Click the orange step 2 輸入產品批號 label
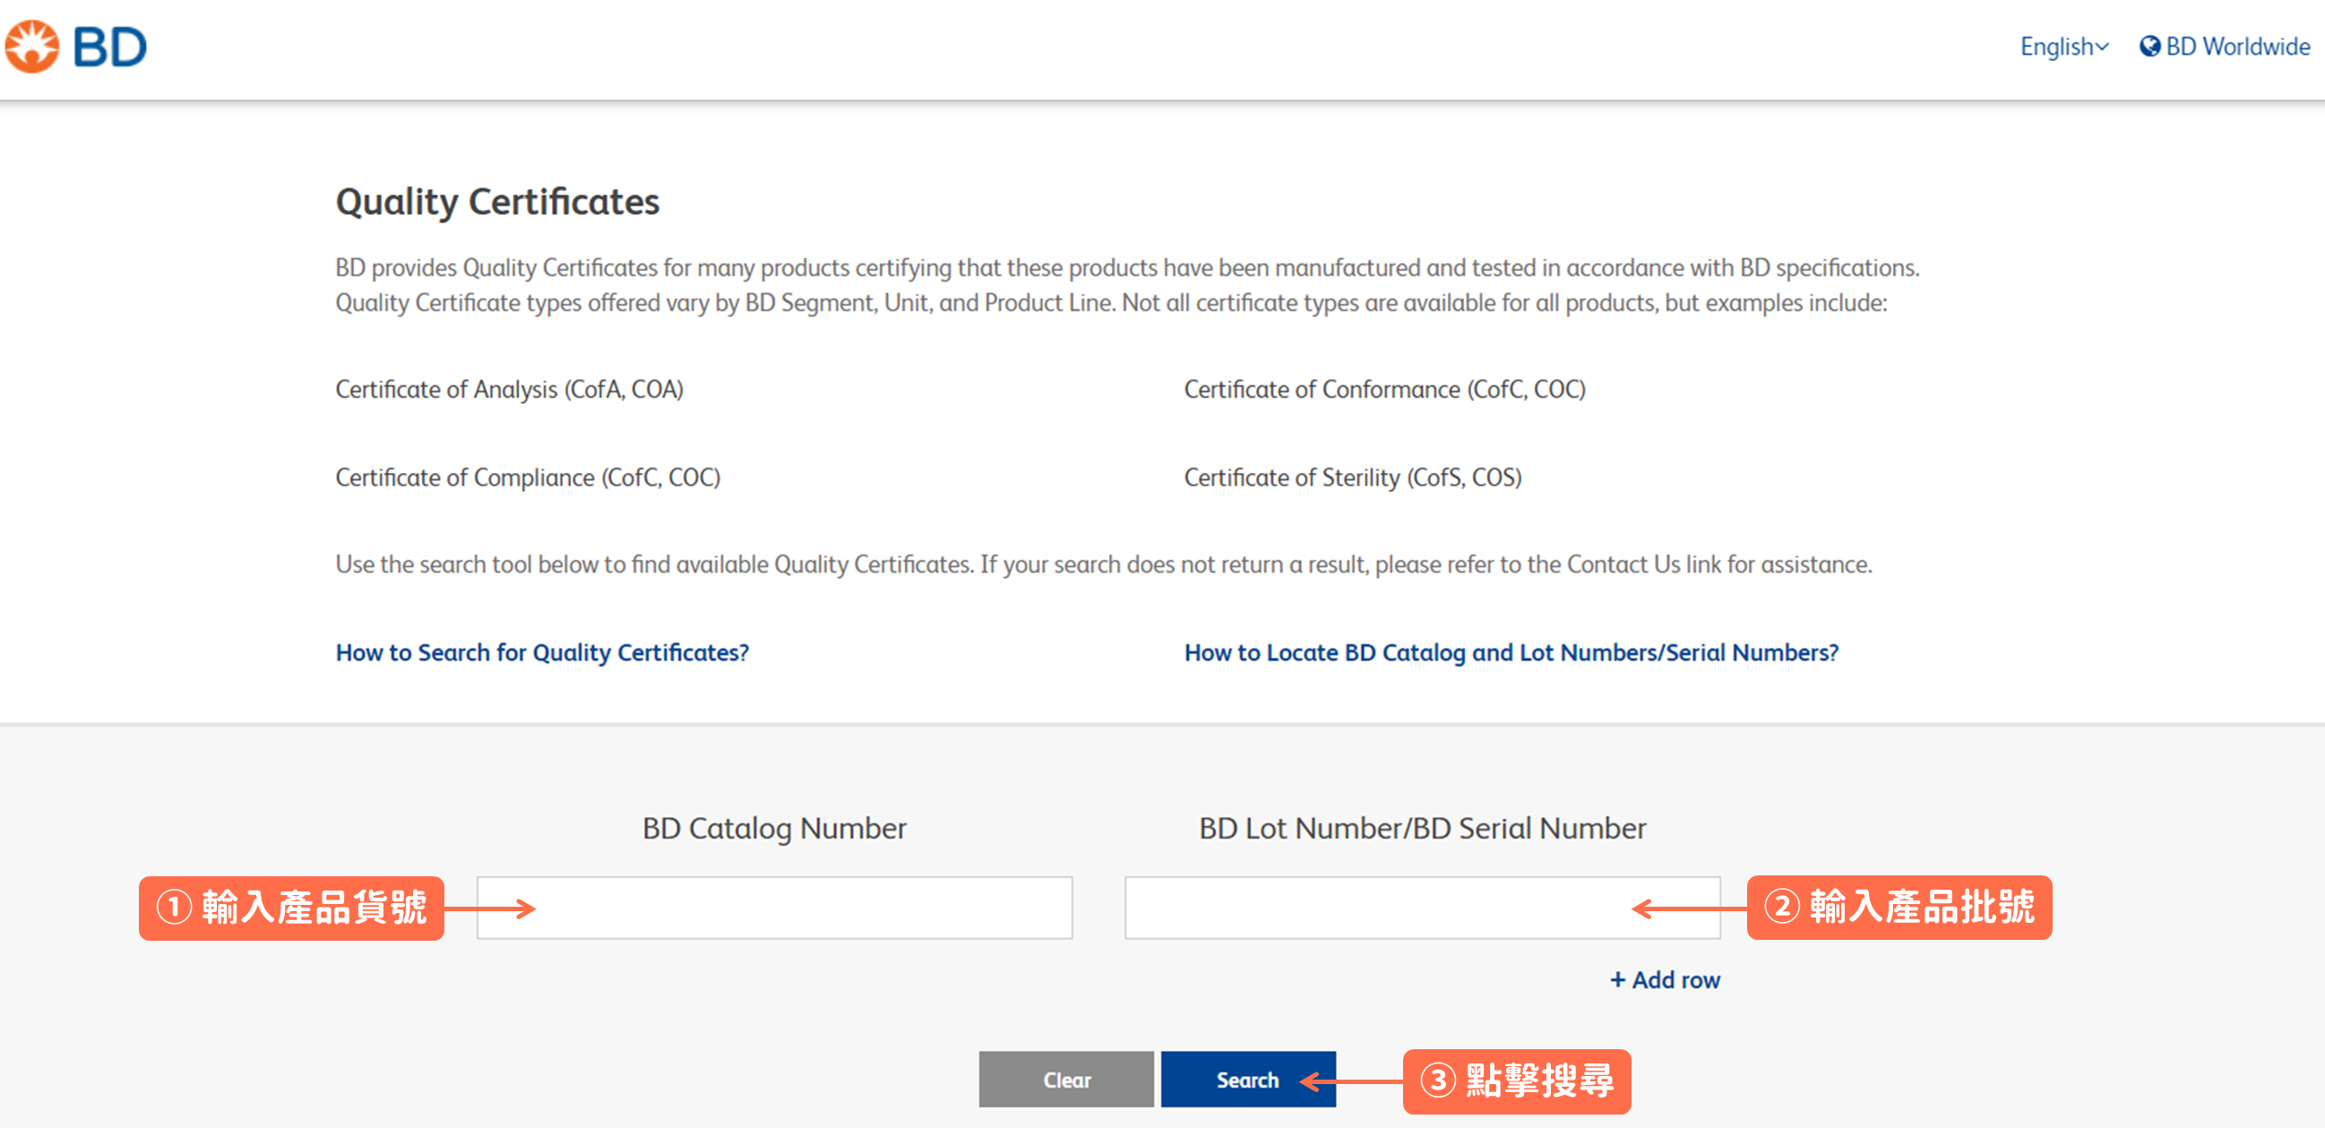The height and width of the screenshot is (1128, 2325). click(1899, 908)
